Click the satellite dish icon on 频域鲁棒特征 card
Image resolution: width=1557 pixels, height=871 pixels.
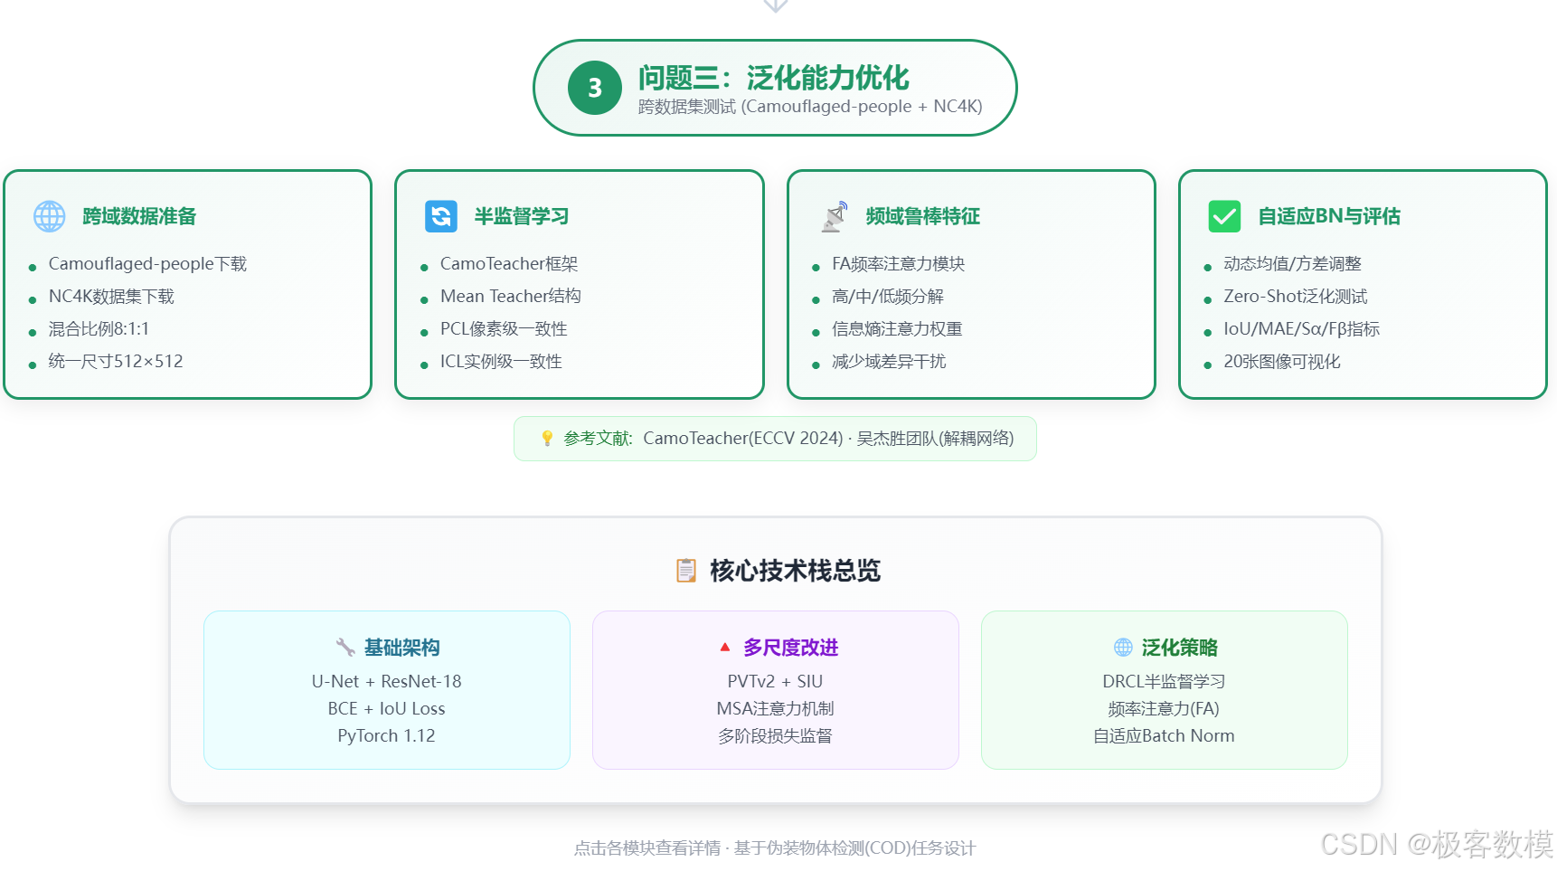[x=833, y=216]
